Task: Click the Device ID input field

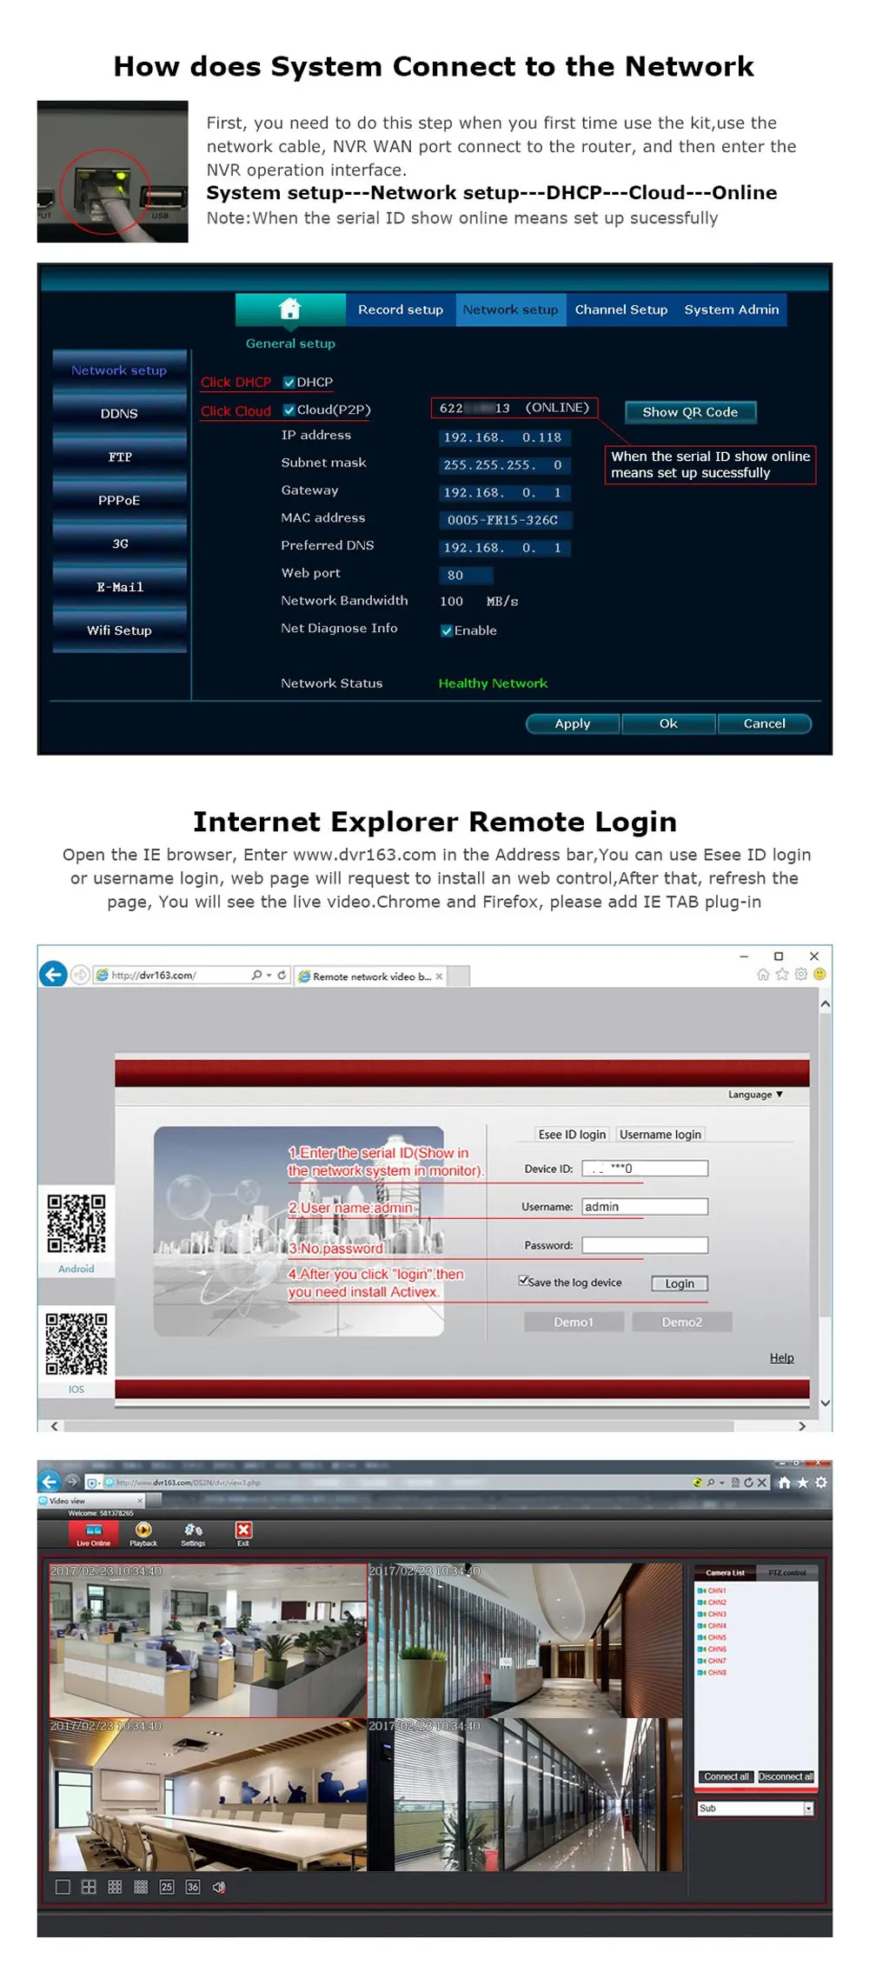Action: (x=645, y=1169)
